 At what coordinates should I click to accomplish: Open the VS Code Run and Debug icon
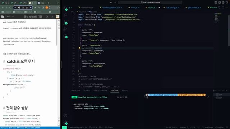[65, 29]
